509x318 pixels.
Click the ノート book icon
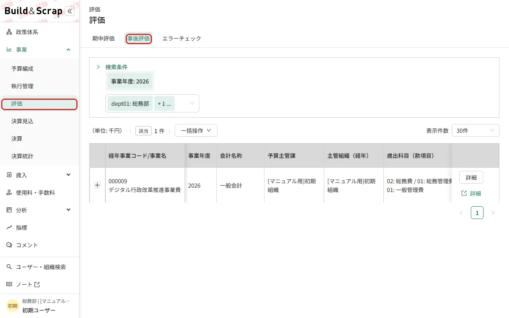(x=9, y=285)
